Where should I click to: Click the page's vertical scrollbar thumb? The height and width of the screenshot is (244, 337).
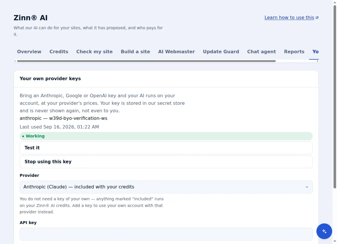(335, 97)
